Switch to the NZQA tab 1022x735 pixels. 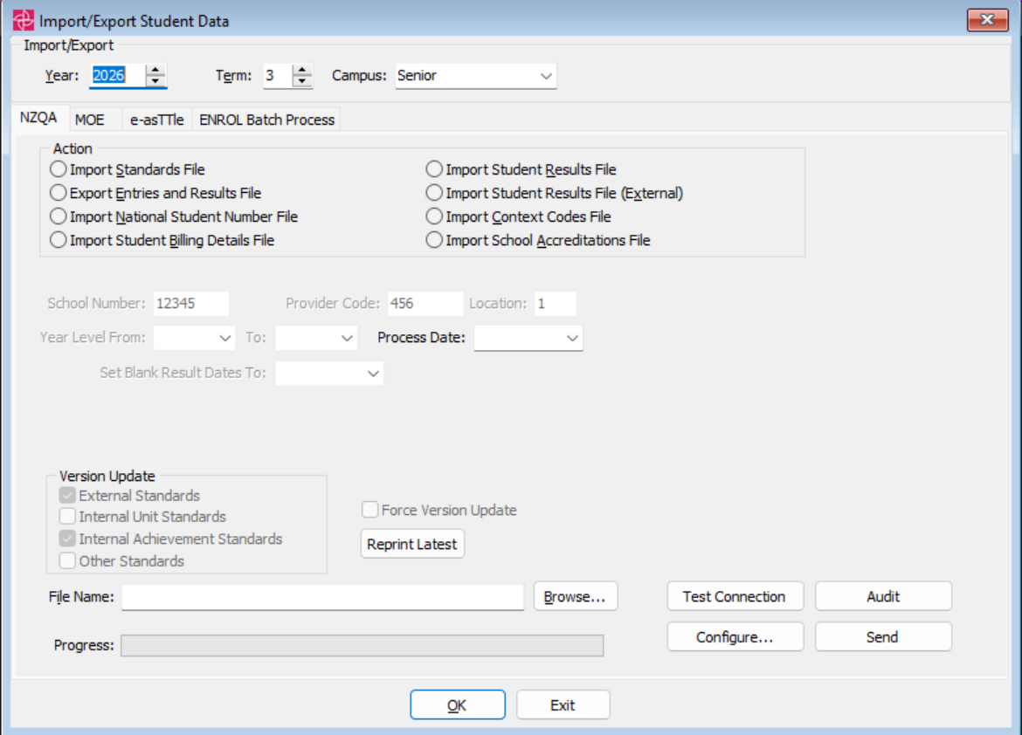coord(38,118)
